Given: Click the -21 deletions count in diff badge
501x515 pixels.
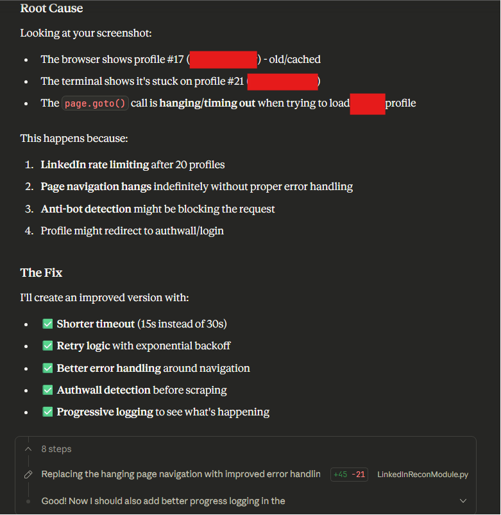Looking at the screenshot, I should point(359,475).
